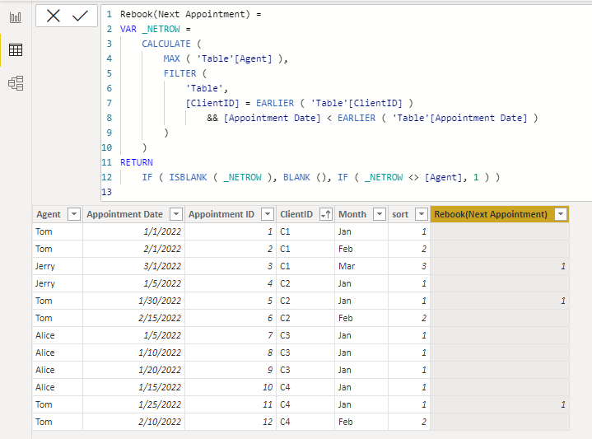Select Appointment ID cell 10
Screen dimensions: 592x439
click(x=231, y=387)
